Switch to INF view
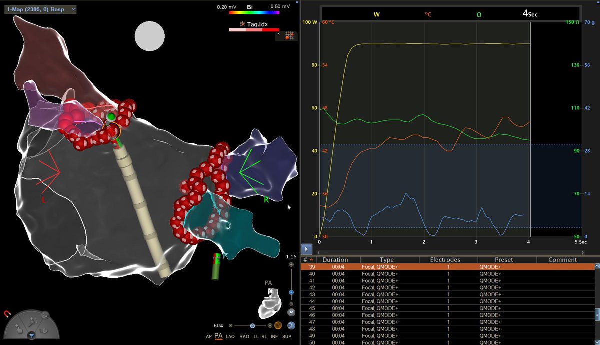The height and width of the screenshot is (345, 600). tap(274, 337)
